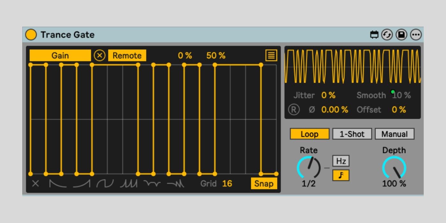Clear the gate pattern with the X icon
The image size is (446, 223).
[35, 183]
